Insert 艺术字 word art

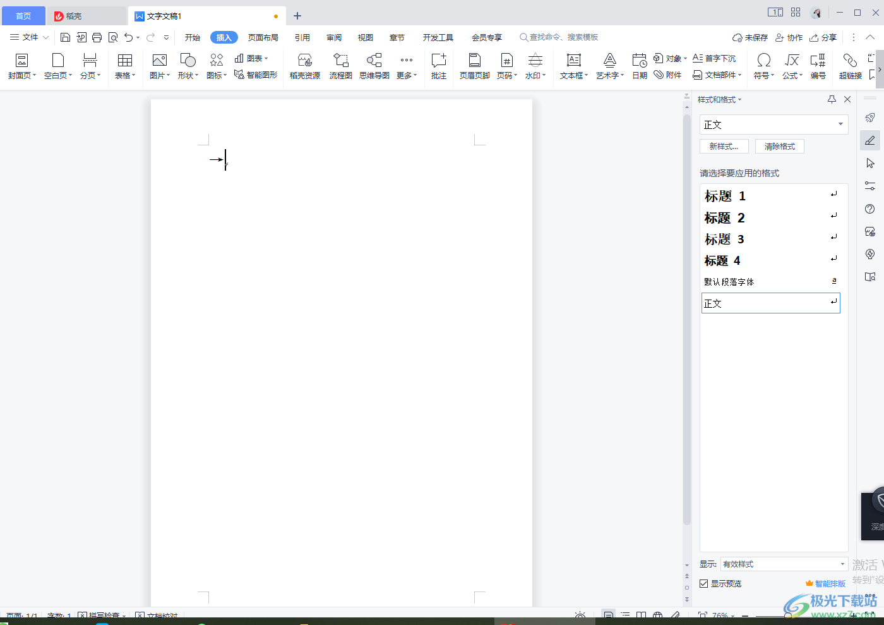point(609,66)
